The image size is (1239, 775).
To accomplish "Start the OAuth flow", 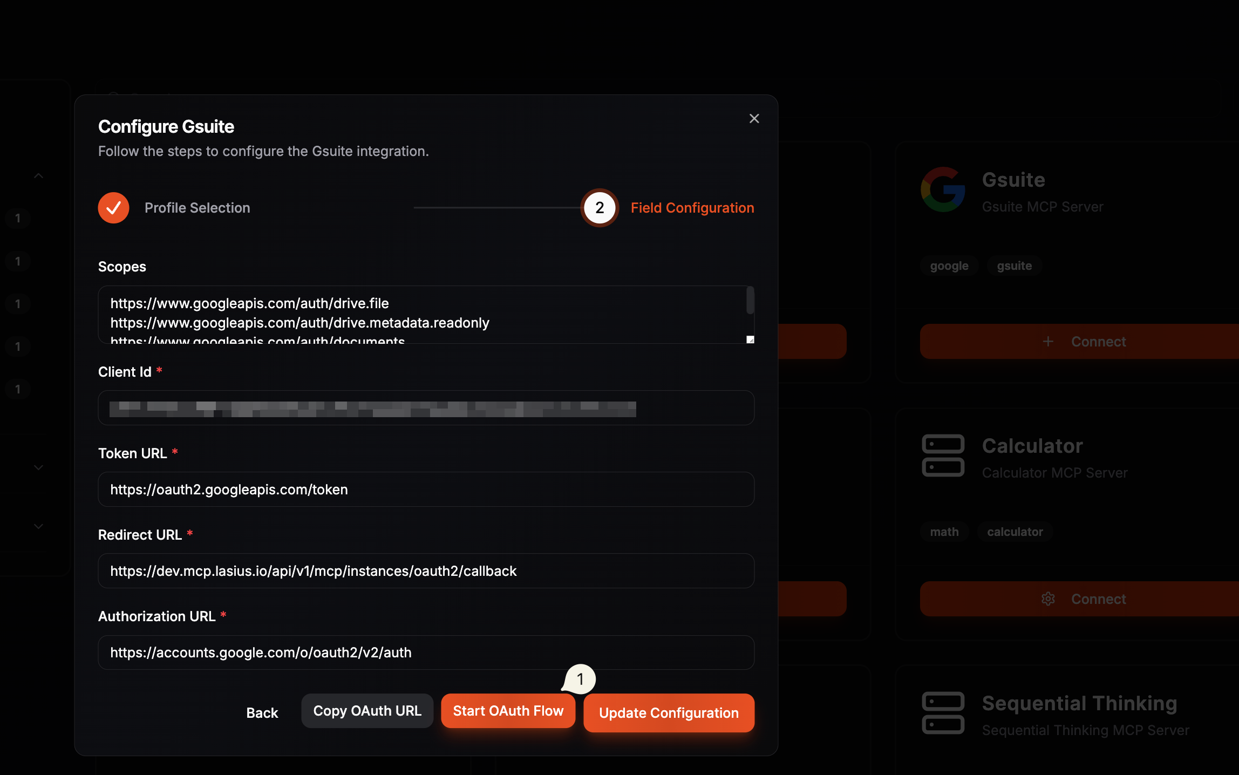I will 508,711.
